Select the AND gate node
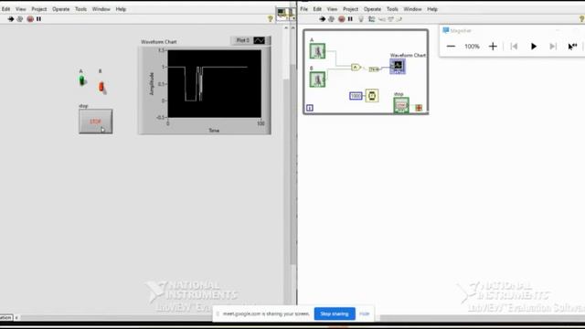Screen dimensions: 585x329 coord(356,67)
